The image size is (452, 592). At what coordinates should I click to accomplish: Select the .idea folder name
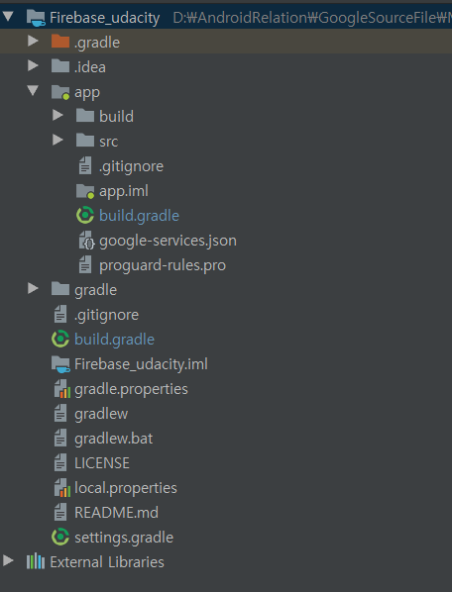tap(90, 67)
